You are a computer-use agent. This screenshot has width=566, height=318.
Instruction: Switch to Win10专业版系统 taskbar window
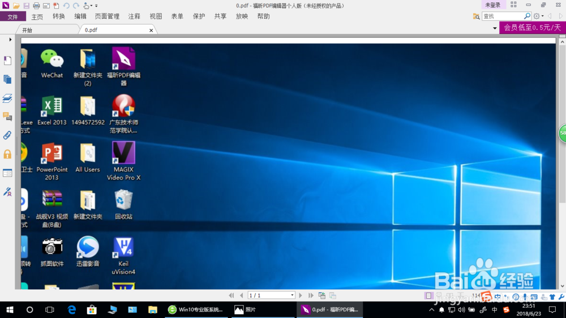[196, 310]
